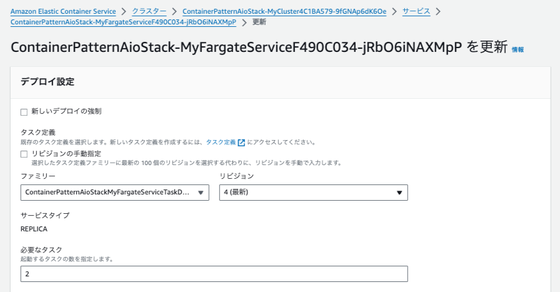Viewport: 560px width, 292px height.
Task: Open the ContainerPatternAioStack-MyCluster breadcrumb link
Action: tap(284, 11)
